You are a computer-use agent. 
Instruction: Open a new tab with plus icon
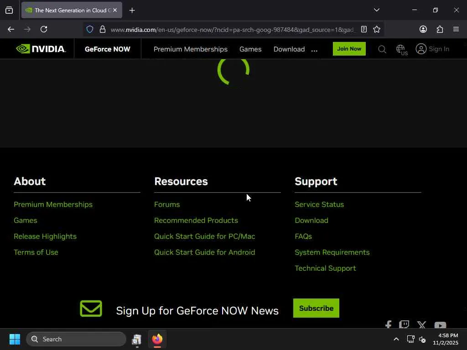[x=132, y=10]
